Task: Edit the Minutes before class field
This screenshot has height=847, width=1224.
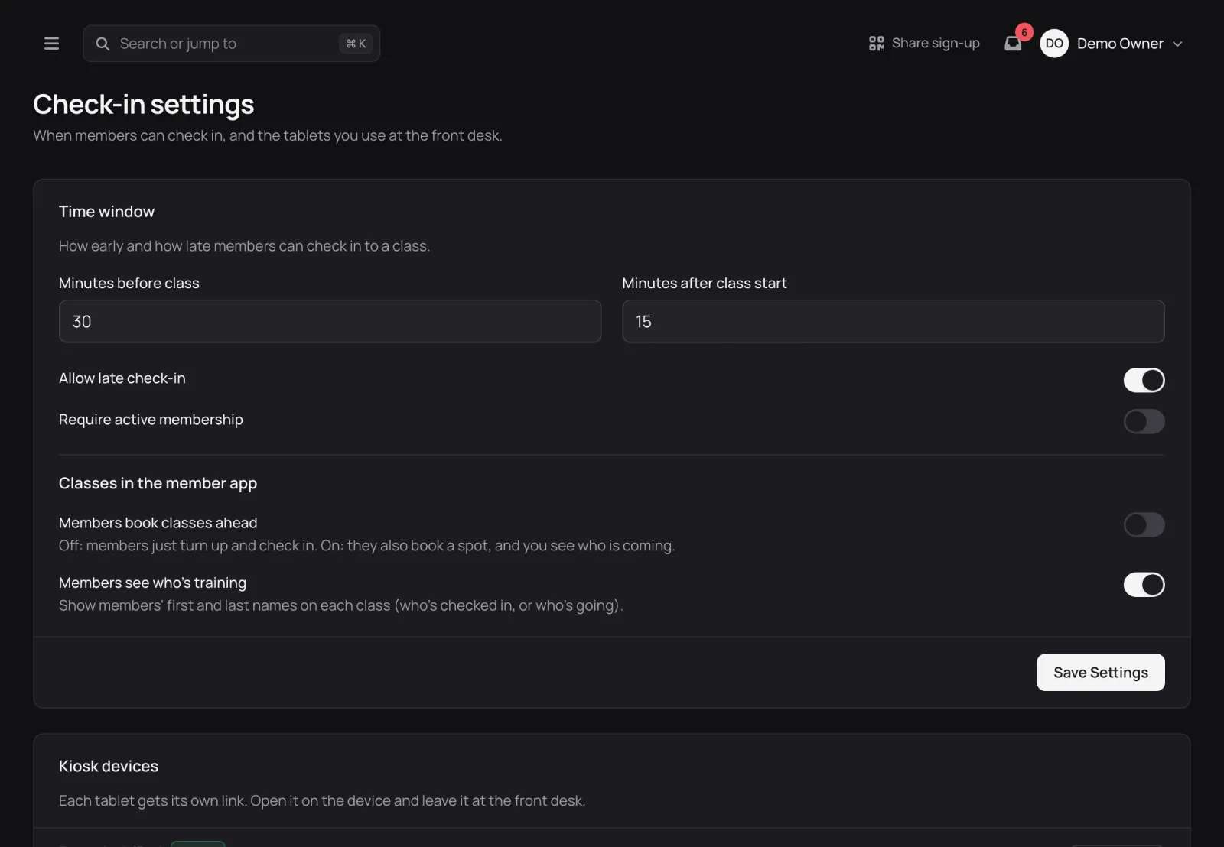Action: 330,322
